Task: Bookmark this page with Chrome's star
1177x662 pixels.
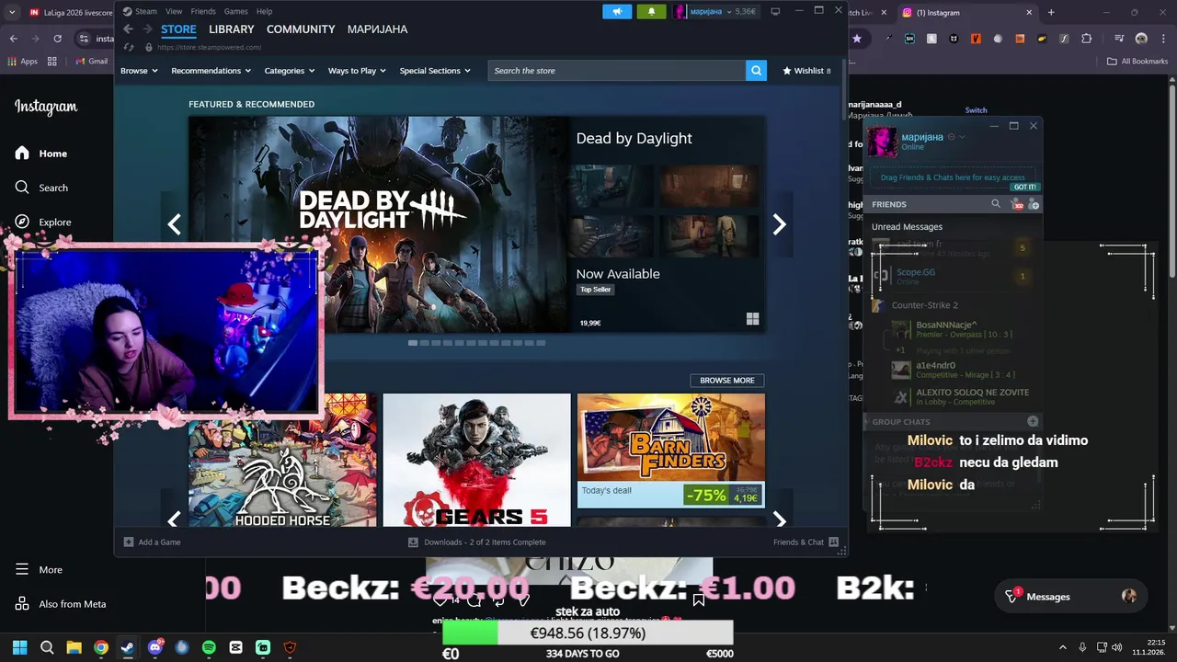Action: [857, 39]
